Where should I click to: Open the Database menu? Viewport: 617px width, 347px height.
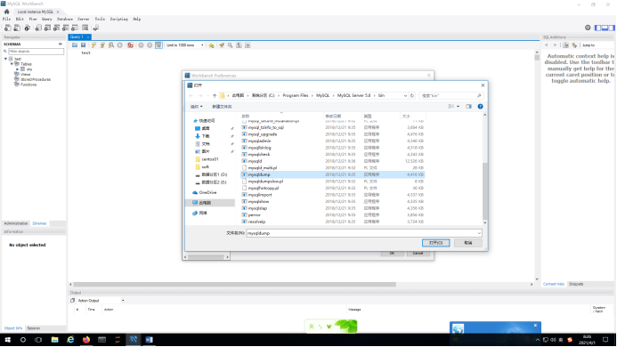(x=65, y=19)
